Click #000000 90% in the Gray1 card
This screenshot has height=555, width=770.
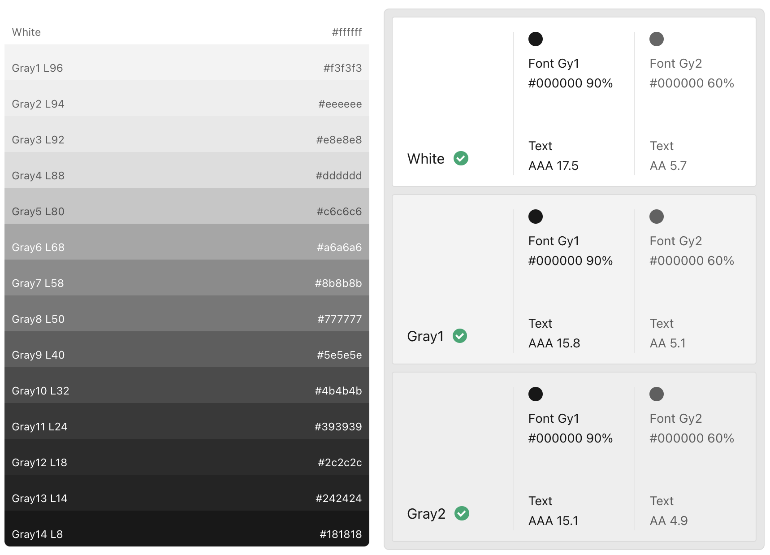(571, 261)
